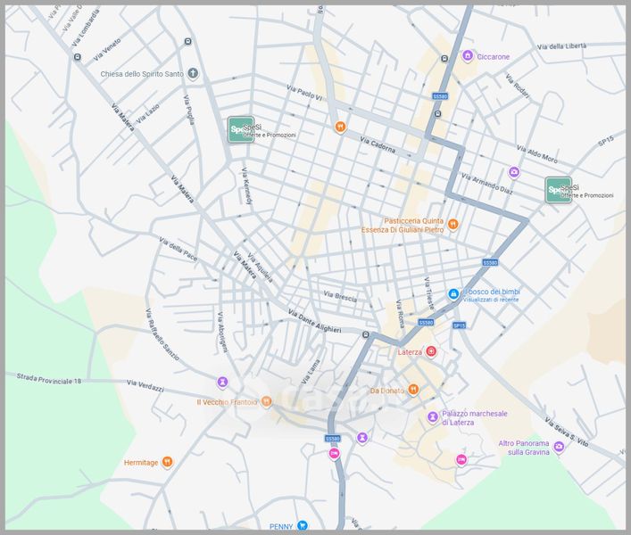
Task: Open the SpeSì marker near Via Armando Diaz
Action: pos(559,190)
